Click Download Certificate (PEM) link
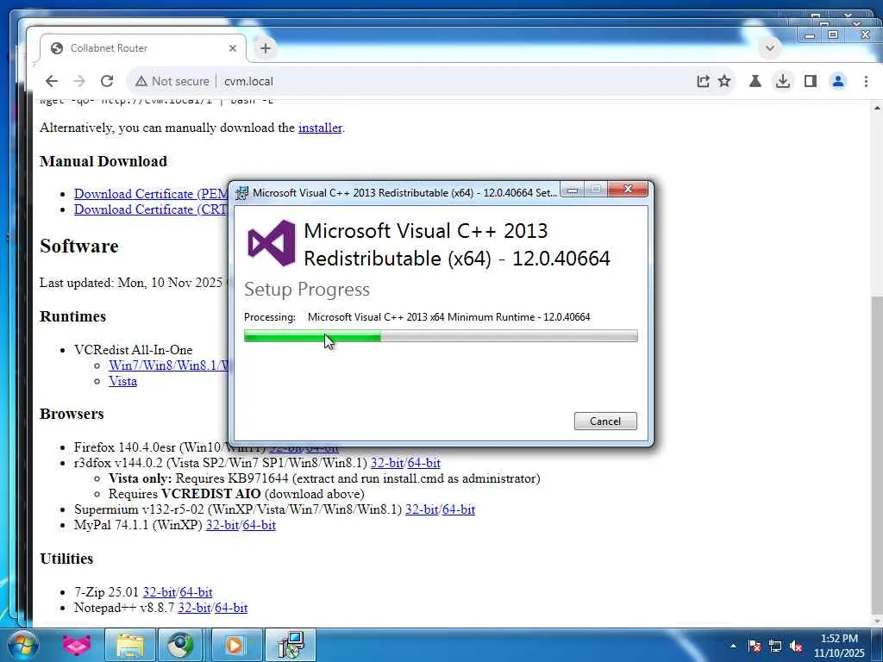 [x=151, y=194]
